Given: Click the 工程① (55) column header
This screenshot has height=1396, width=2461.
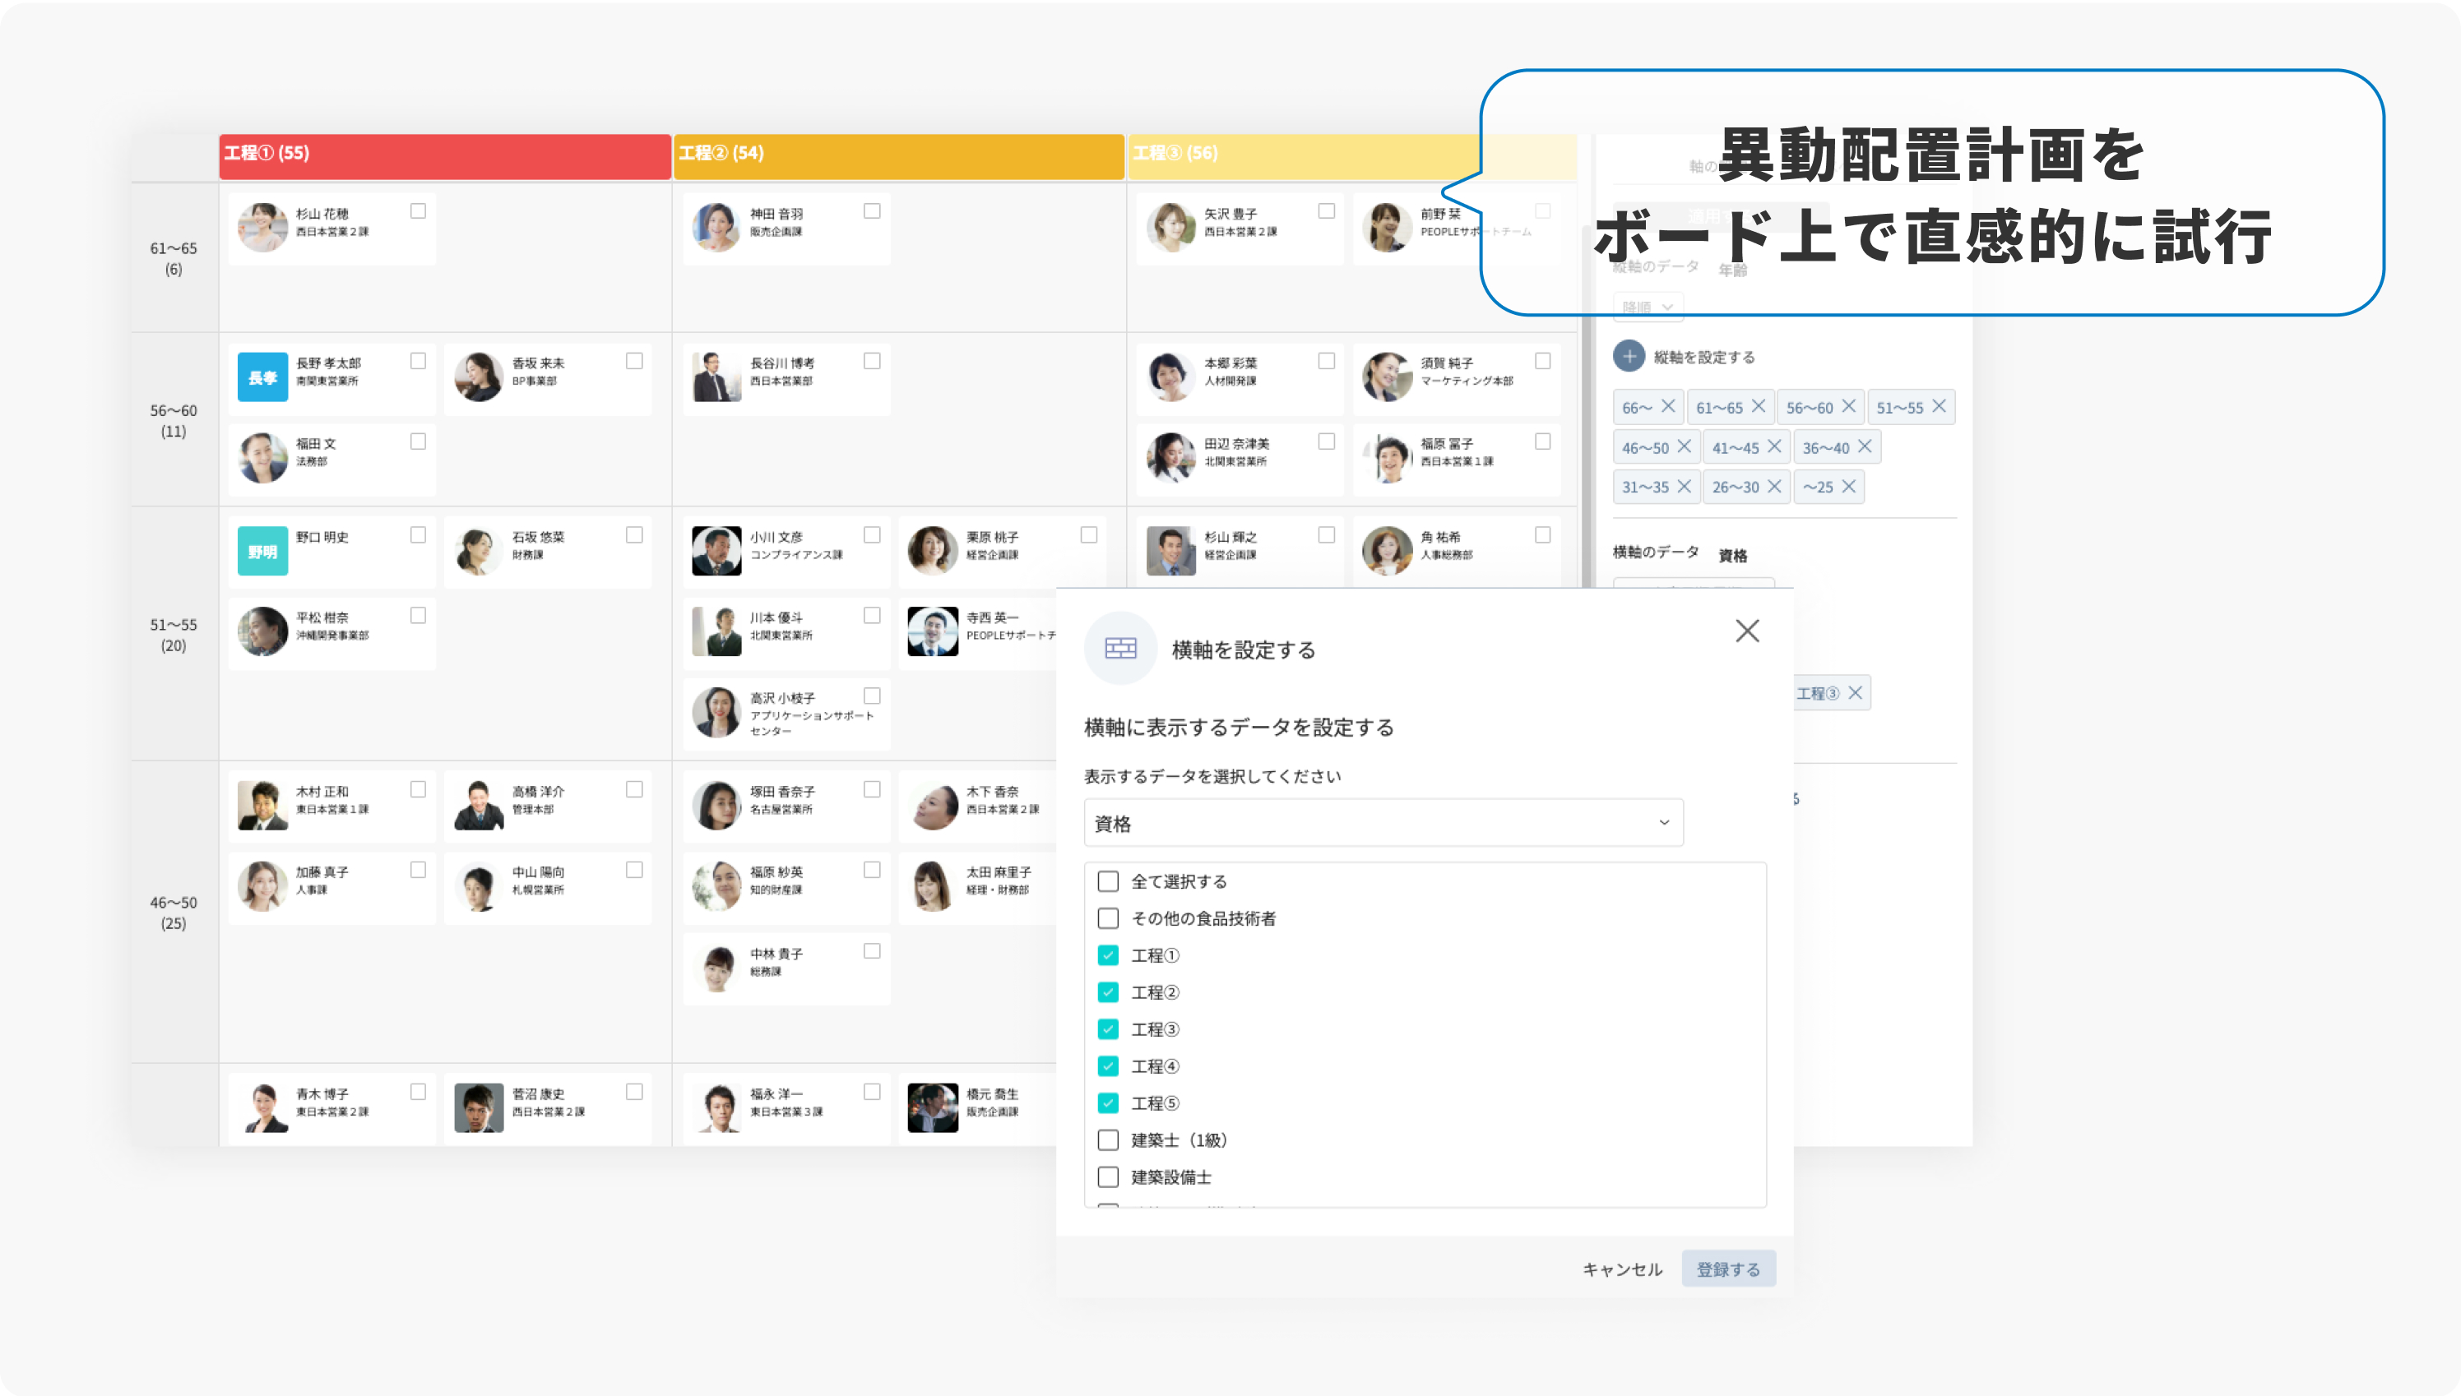Looking at the screenshot, I should click(x=445, y=155).
